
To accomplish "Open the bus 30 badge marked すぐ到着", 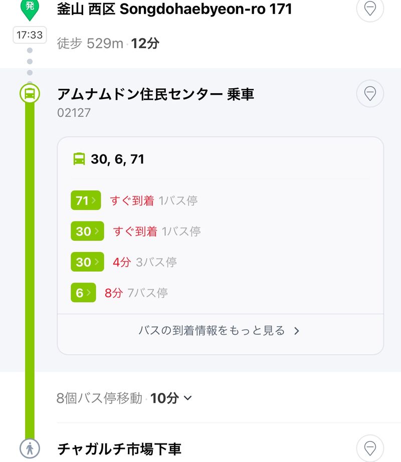I will (x=87, y=232).
